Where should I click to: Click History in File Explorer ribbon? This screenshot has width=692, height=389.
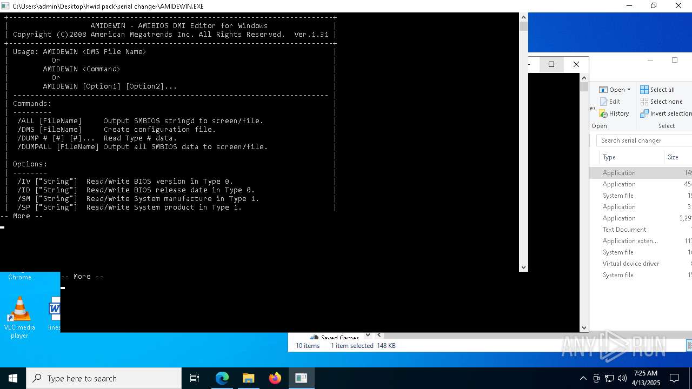coord(614,113)
